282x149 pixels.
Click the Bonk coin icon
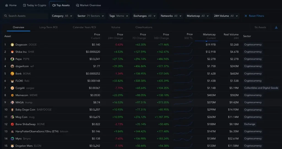point(12,73)
